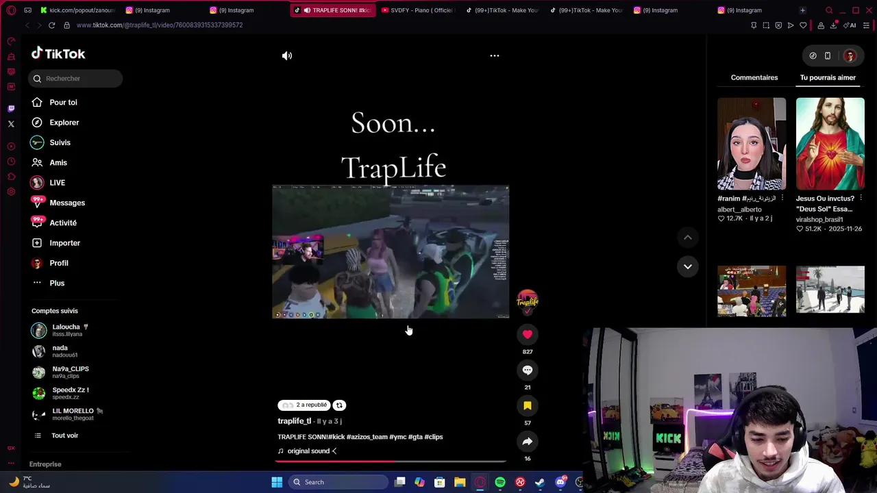Open Opera sidebar settings gear
Screen dimensions: 877x493
pos(11,192)
